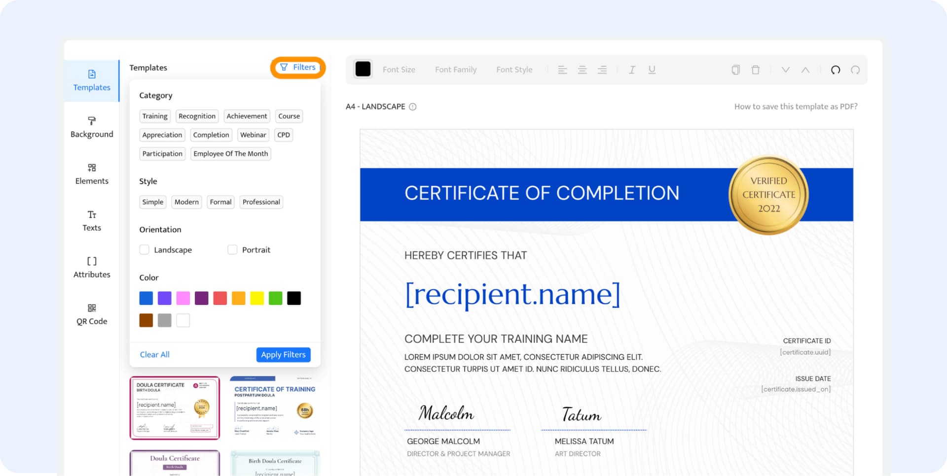Pick the green color filter swatch
The width and height of the screenshot is (947, 476).
pos(275,298)
